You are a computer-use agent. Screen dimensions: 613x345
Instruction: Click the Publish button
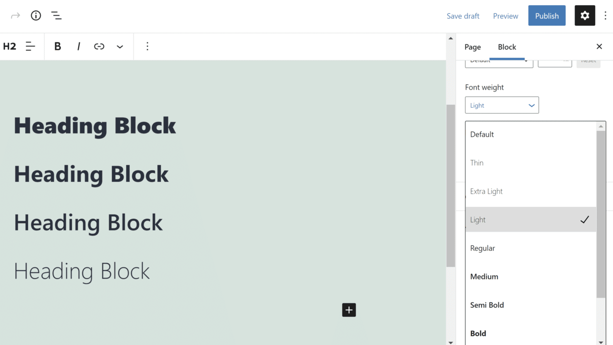(547, 16)
